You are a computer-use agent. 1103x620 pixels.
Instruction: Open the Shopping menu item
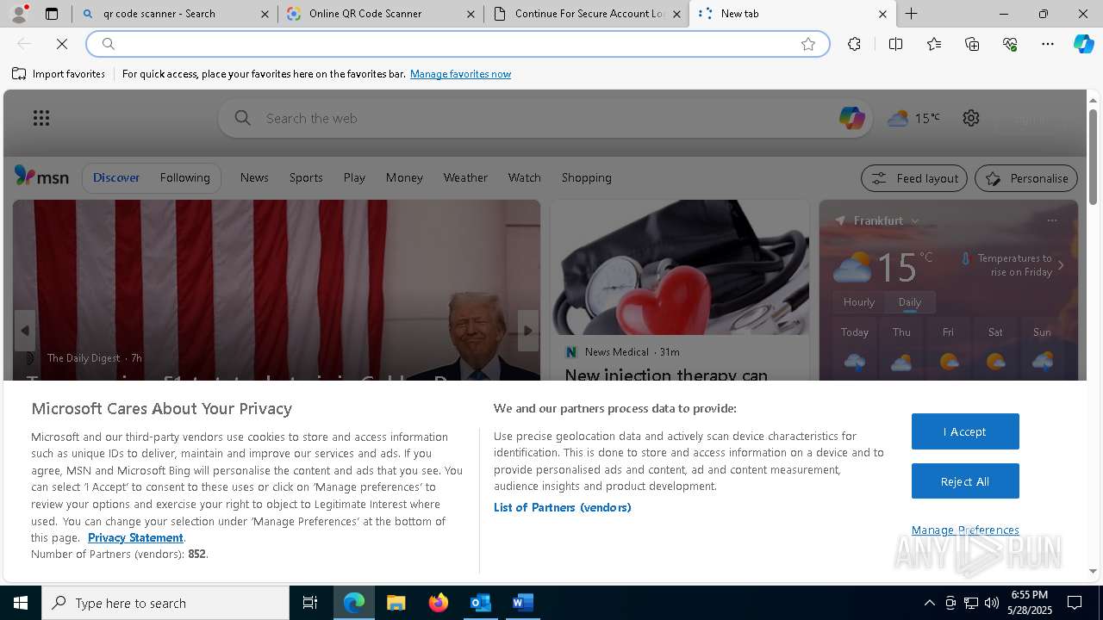click(x=586, y=177)
